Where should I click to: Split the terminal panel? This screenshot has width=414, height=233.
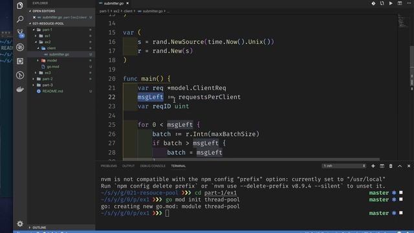(382, 166)
